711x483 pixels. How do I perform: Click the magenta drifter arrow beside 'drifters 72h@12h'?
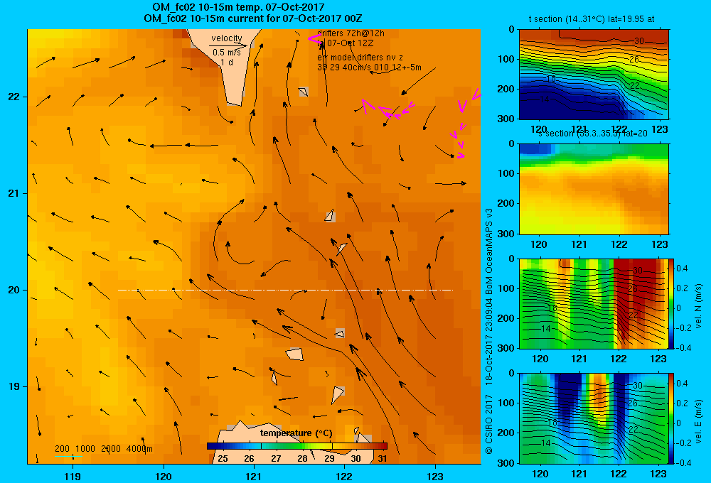tap(314, 39)
